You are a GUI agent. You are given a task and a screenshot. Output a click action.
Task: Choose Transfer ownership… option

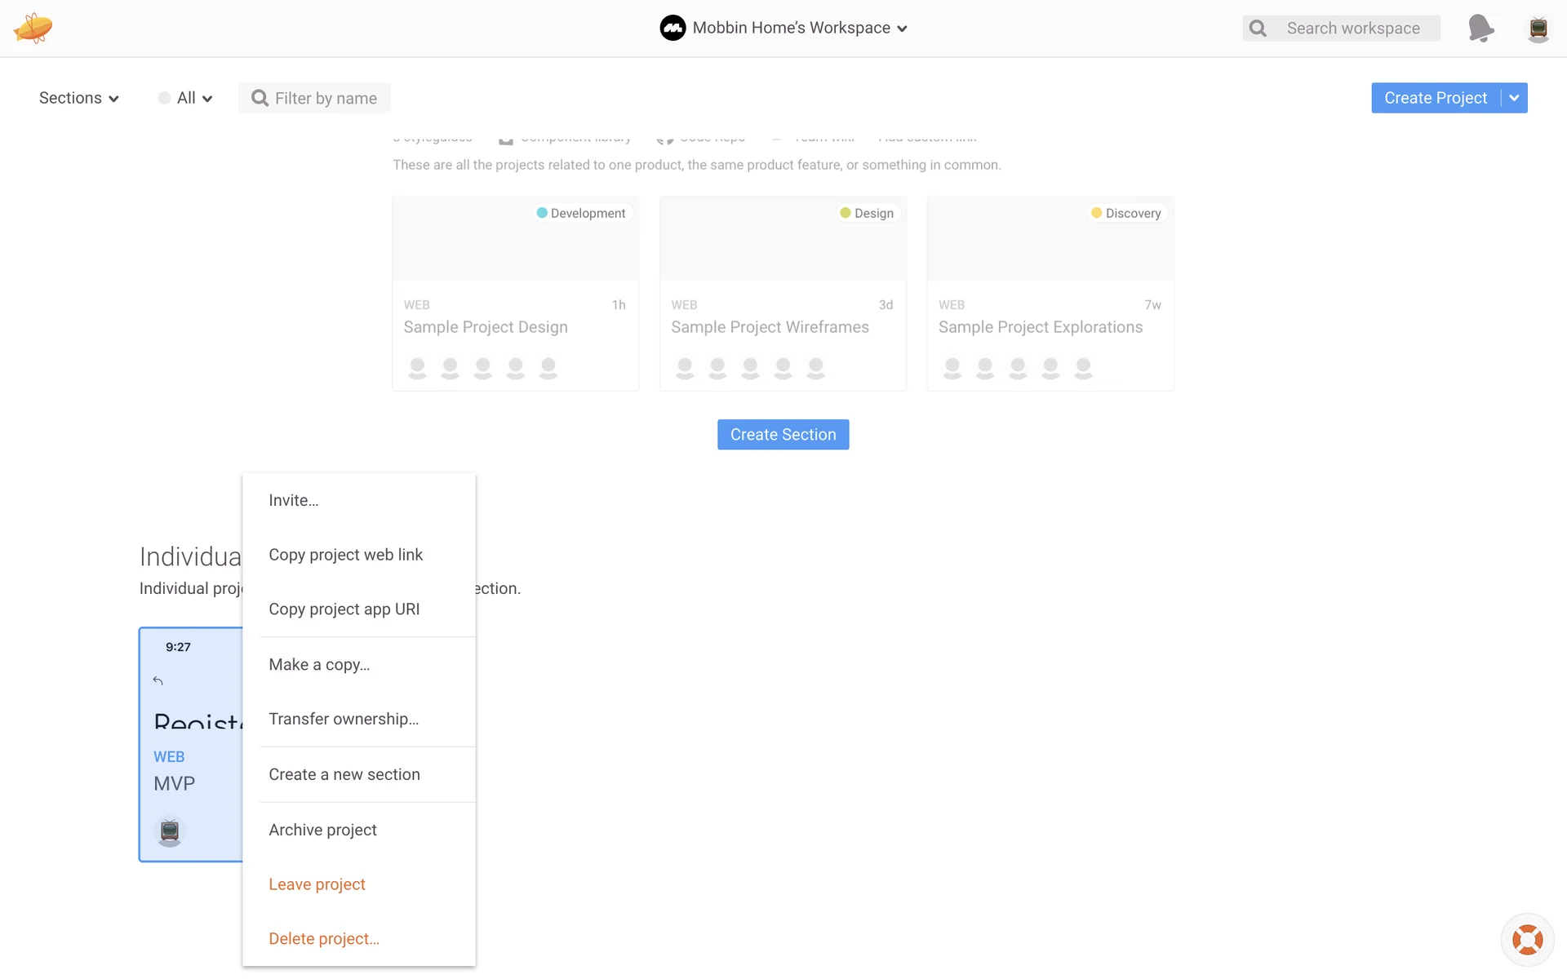pos(344,719)
